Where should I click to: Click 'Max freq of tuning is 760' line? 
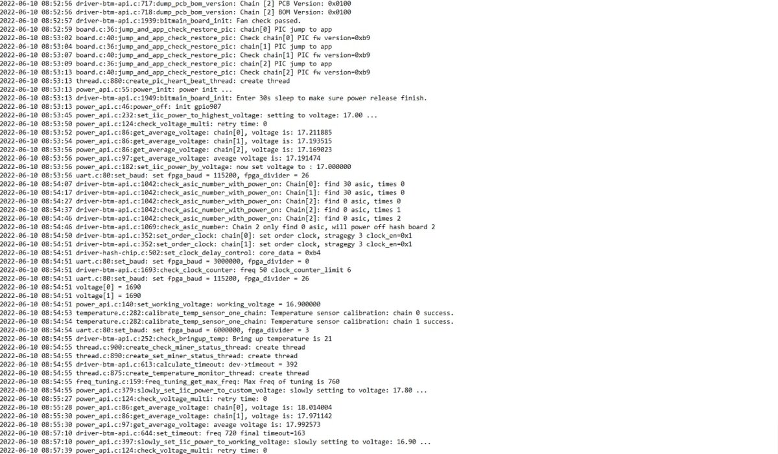tap(170, 381)
